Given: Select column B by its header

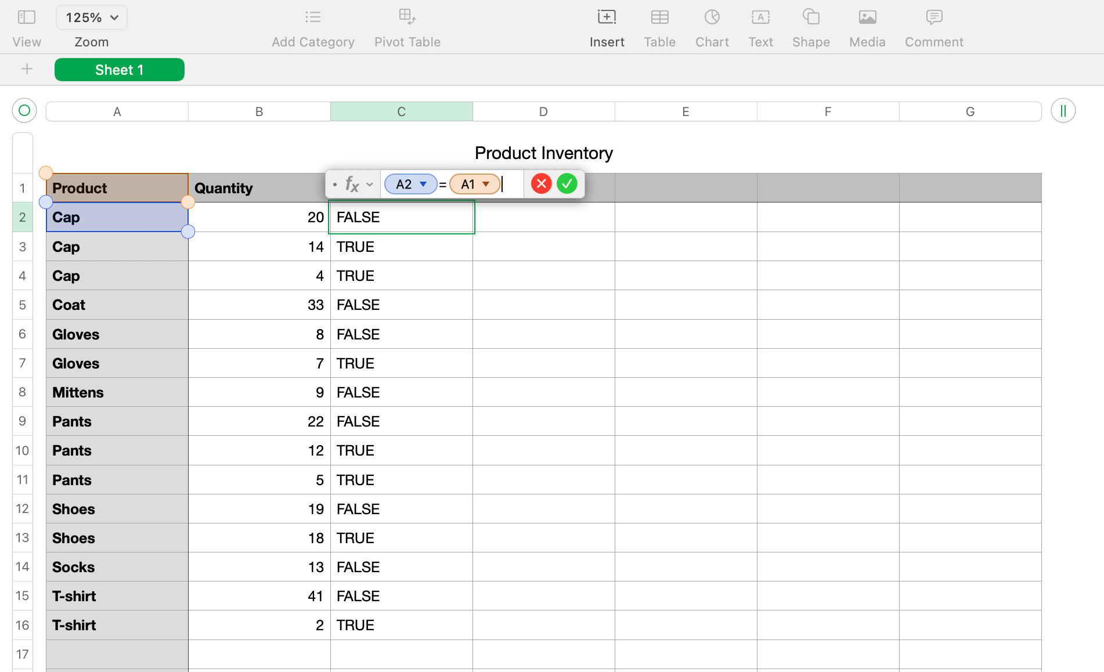Looking at the screenshot, I should tap(259, 111).
